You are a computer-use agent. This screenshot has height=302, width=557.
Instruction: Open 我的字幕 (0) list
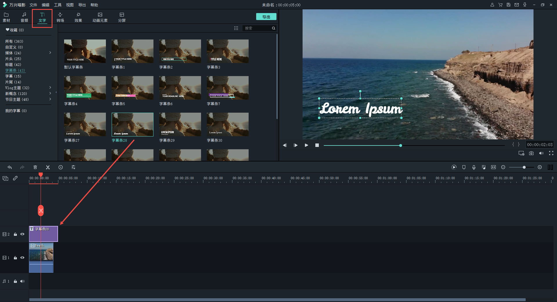coord(16,111)
